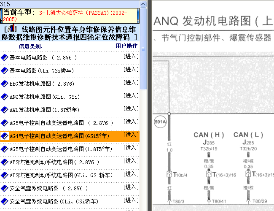Viewport: 274px width, 211px height.
Task: Select ABS防抱死制动系统电路图( 2.8V6 ) title
Action: [54, 162]
